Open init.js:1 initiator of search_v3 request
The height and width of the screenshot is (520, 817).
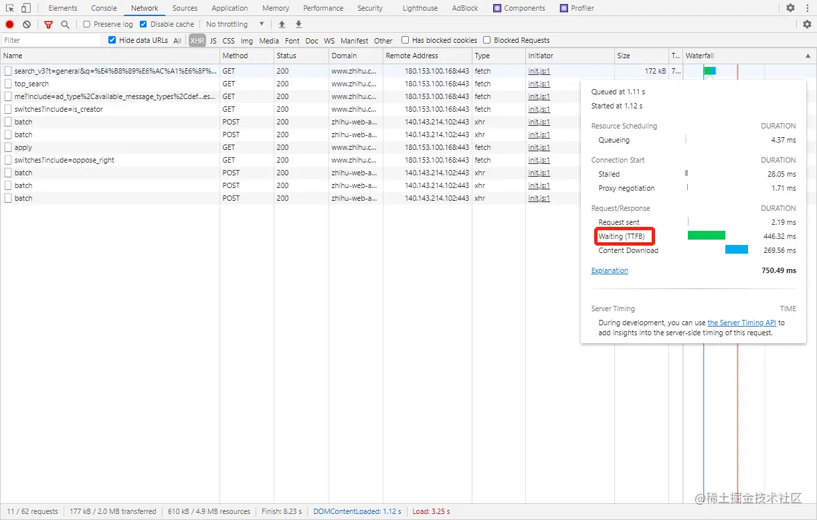(539, 71)
